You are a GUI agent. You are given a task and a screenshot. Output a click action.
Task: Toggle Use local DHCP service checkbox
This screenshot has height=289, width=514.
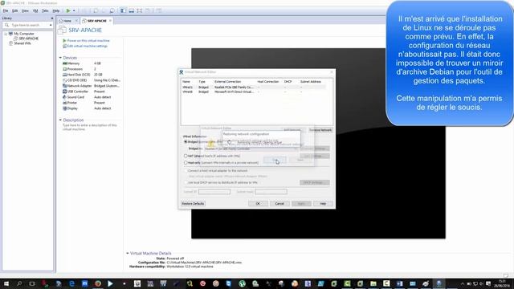point(186,182)
